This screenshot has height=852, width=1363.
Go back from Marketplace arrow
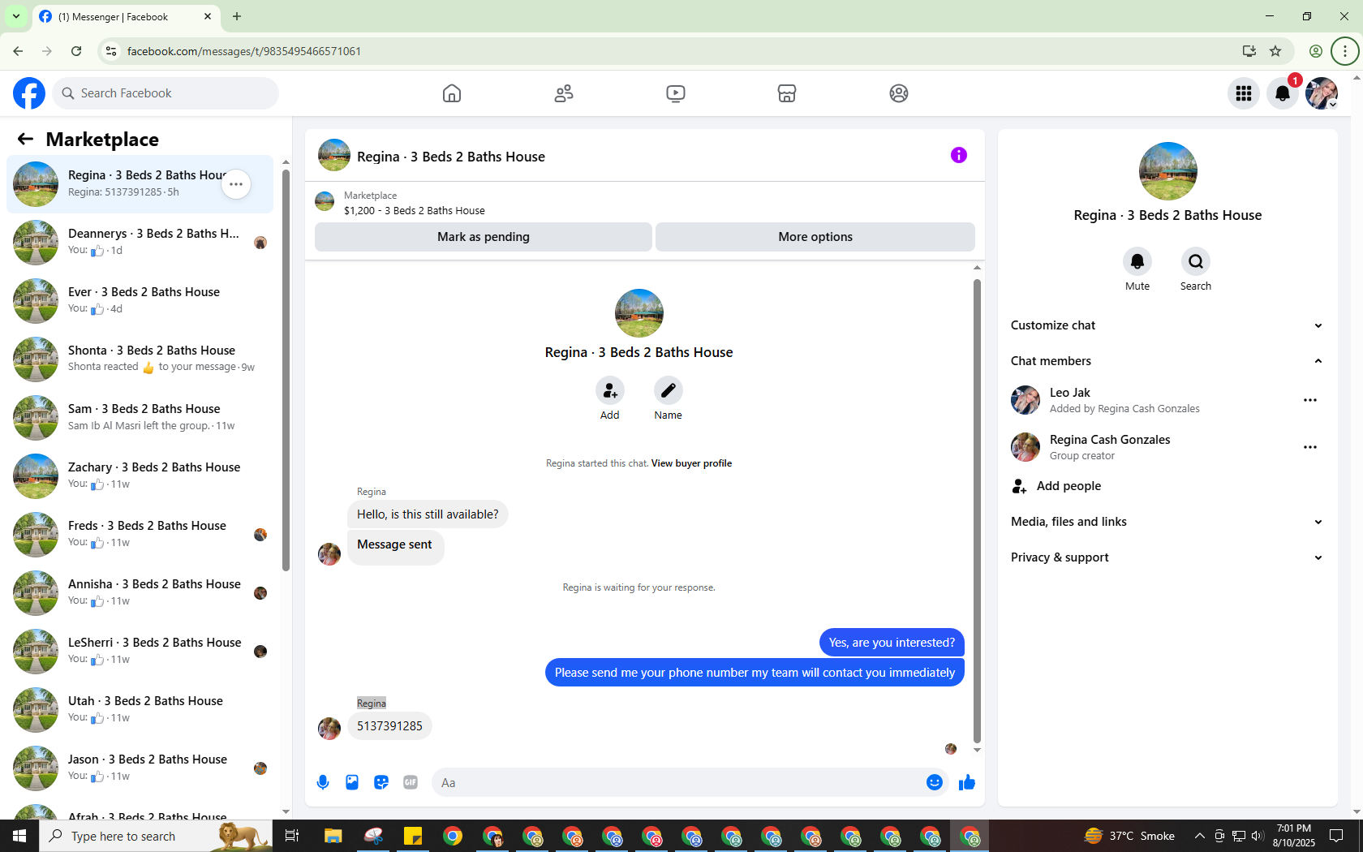pos(25,139)
